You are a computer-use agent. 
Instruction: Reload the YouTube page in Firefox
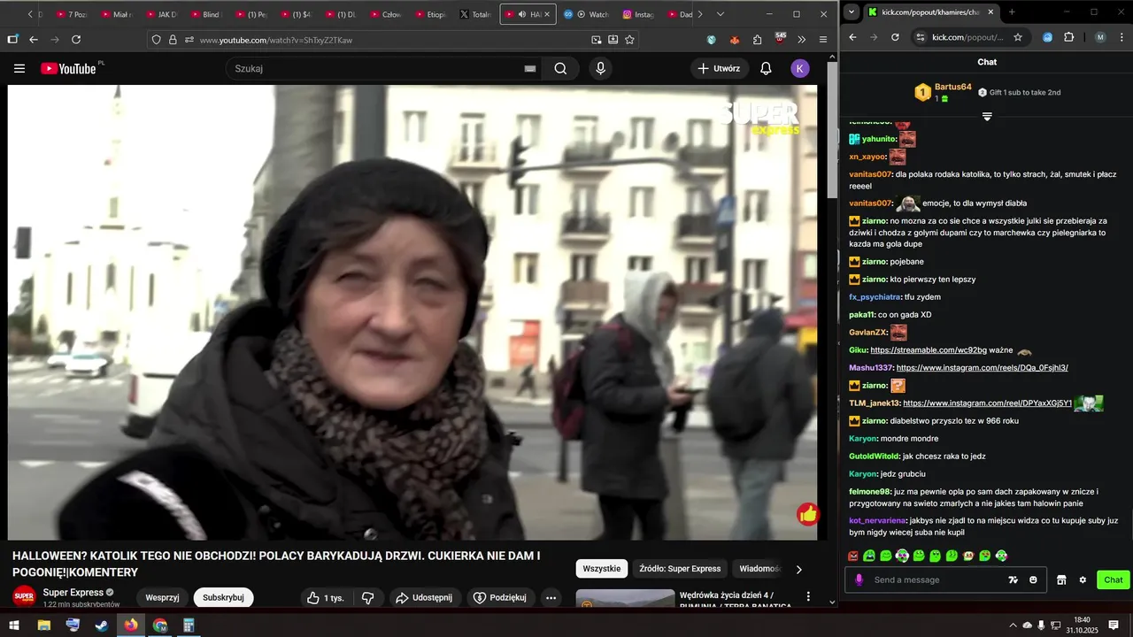[x=76, y=39]
